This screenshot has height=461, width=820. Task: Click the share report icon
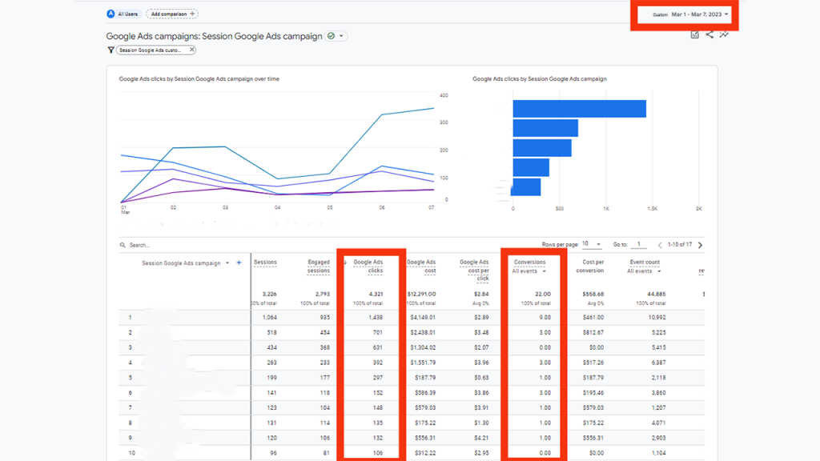(709, 35)
